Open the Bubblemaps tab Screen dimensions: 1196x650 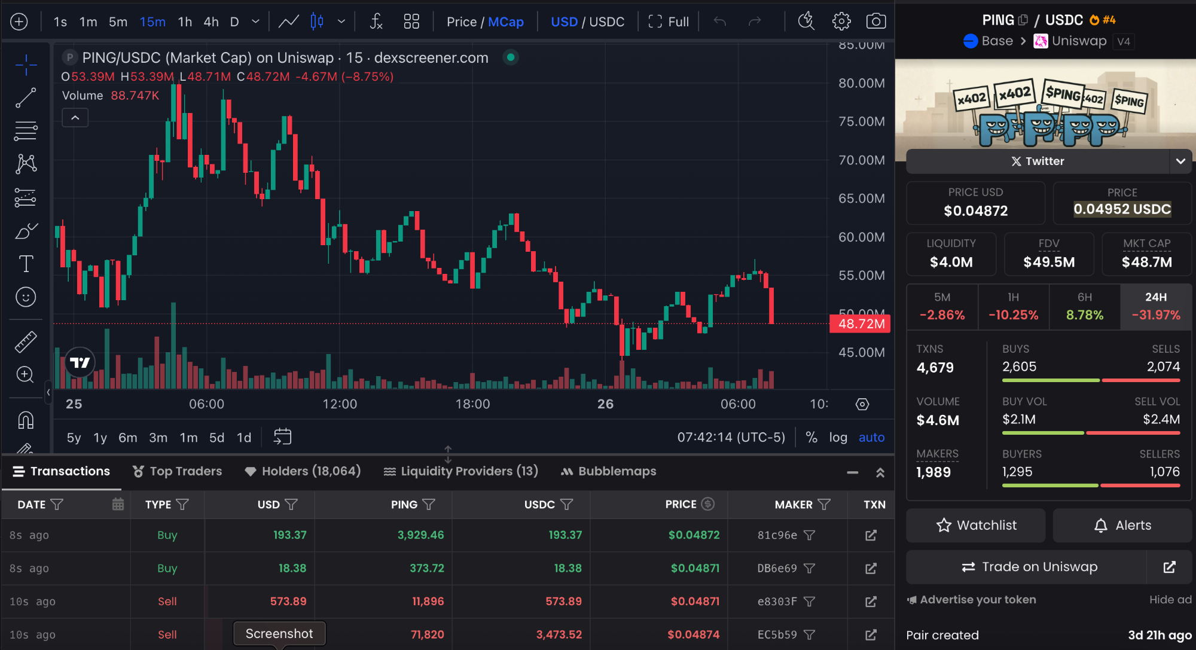[608, 471]
